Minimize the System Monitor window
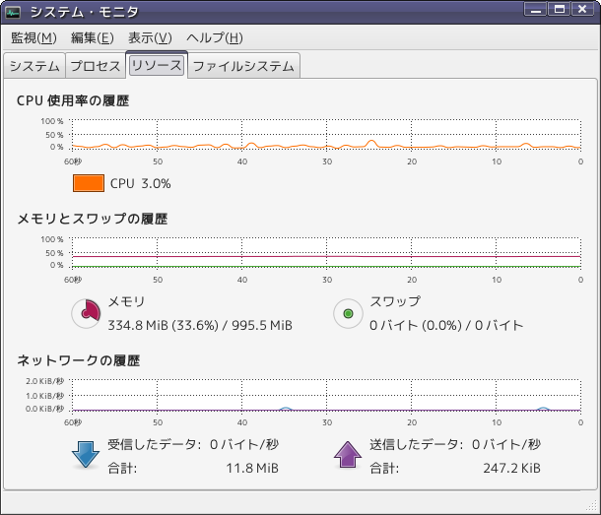This screenshot has width=601, height=515. point(535,9)
